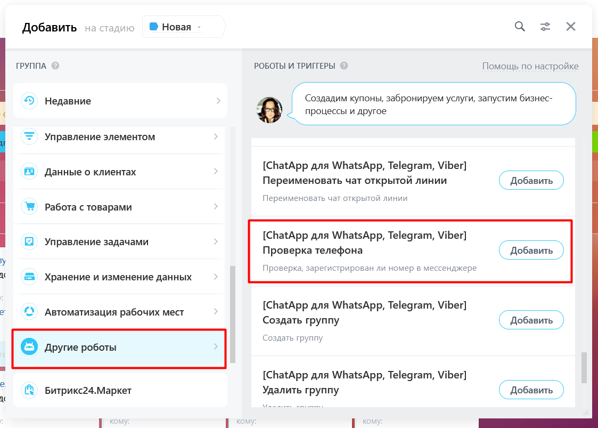This screenshot has width=598, height=428.
Task: Add the Создать группу robot
Action: coord(531,320)
